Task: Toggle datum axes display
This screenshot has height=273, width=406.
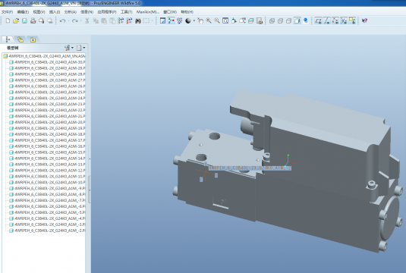Action: pos(327,20)
